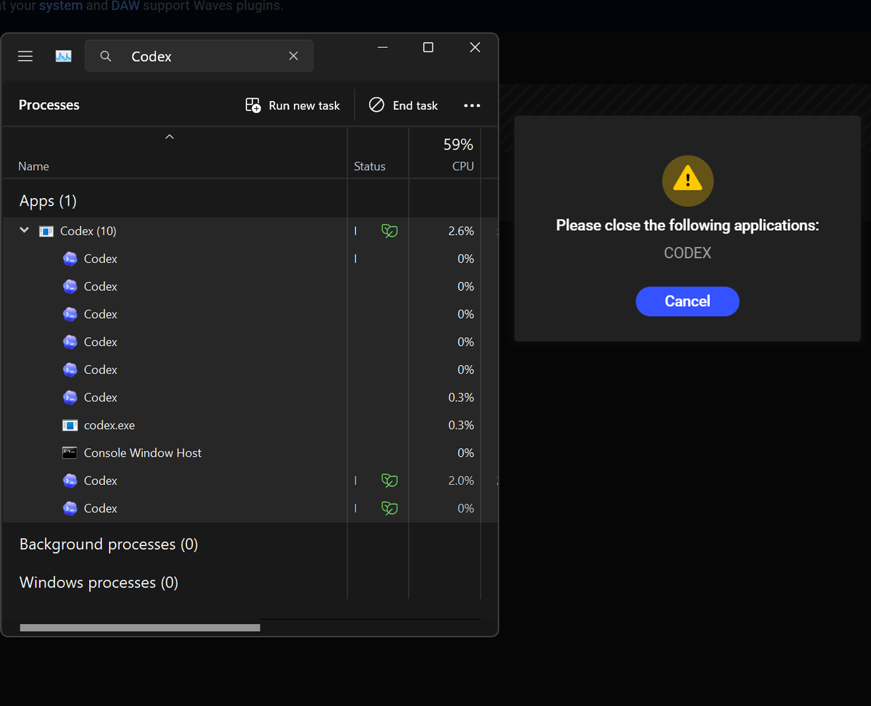Click efficiency leaf on the 0% Codex child row
This screenshot has height=706, width=871.
click(x=389, y=509)
